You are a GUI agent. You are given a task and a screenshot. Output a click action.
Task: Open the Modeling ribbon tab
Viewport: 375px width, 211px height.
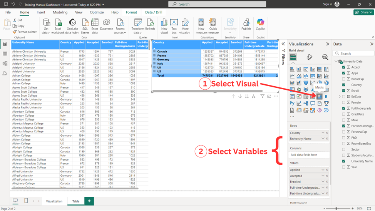pyautogui.click(x=60, y=12)
